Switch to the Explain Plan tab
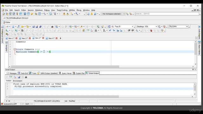The height and width of the screenshot is (114, 203). [79, 73]
